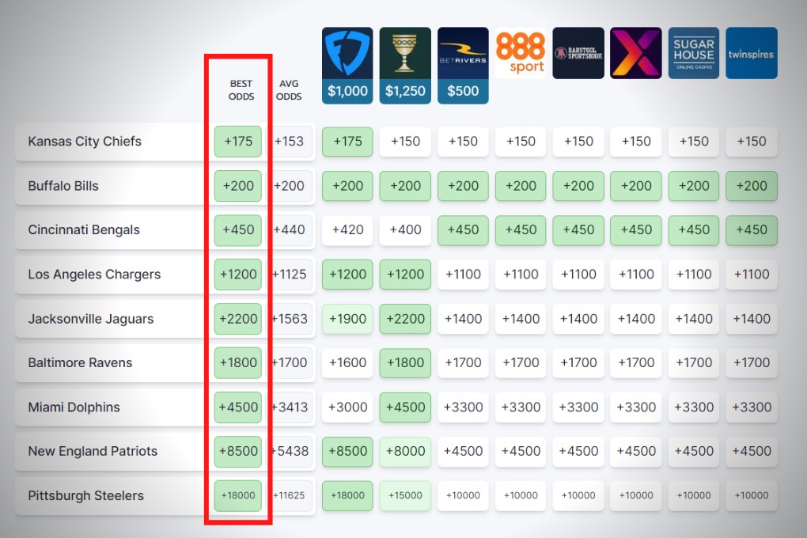Open the PointsBet X logo
The image size is (807, 538).
tap(636, 53)
